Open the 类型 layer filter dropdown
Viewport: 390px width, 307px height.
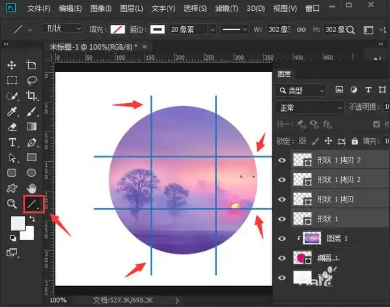[x=301, y=90]
